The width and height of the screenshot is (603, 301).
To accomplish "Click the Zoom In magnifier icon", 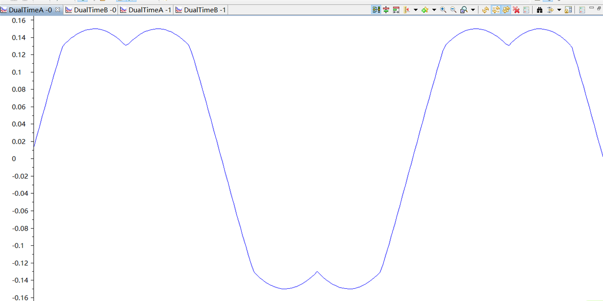I will pyautogui.click(x=443, y=10).
